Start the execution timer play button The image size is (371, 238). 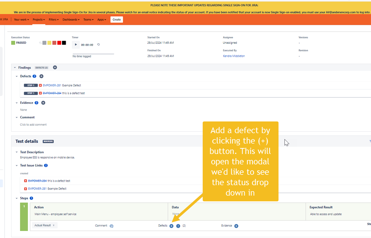(x=76, y=44)
